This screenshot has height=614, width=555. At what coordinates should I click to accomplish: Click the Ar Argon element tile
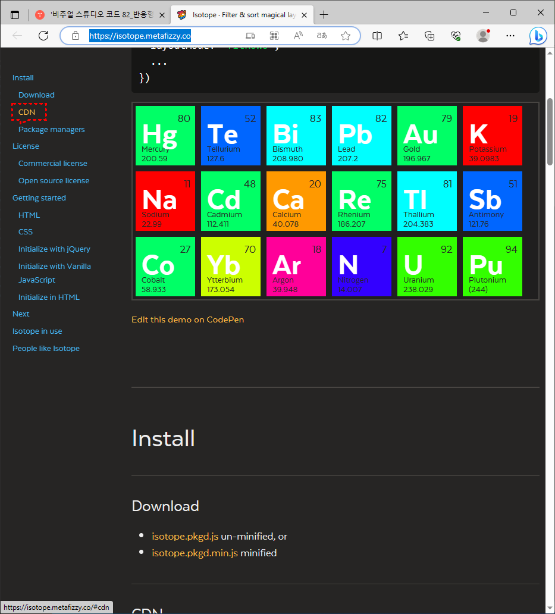click(296, 267)
